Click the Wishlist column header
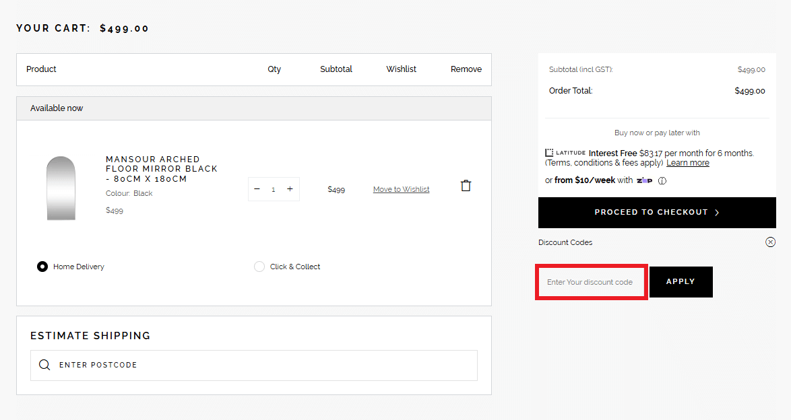Screen dimensions: 791x420 [401, 69]
